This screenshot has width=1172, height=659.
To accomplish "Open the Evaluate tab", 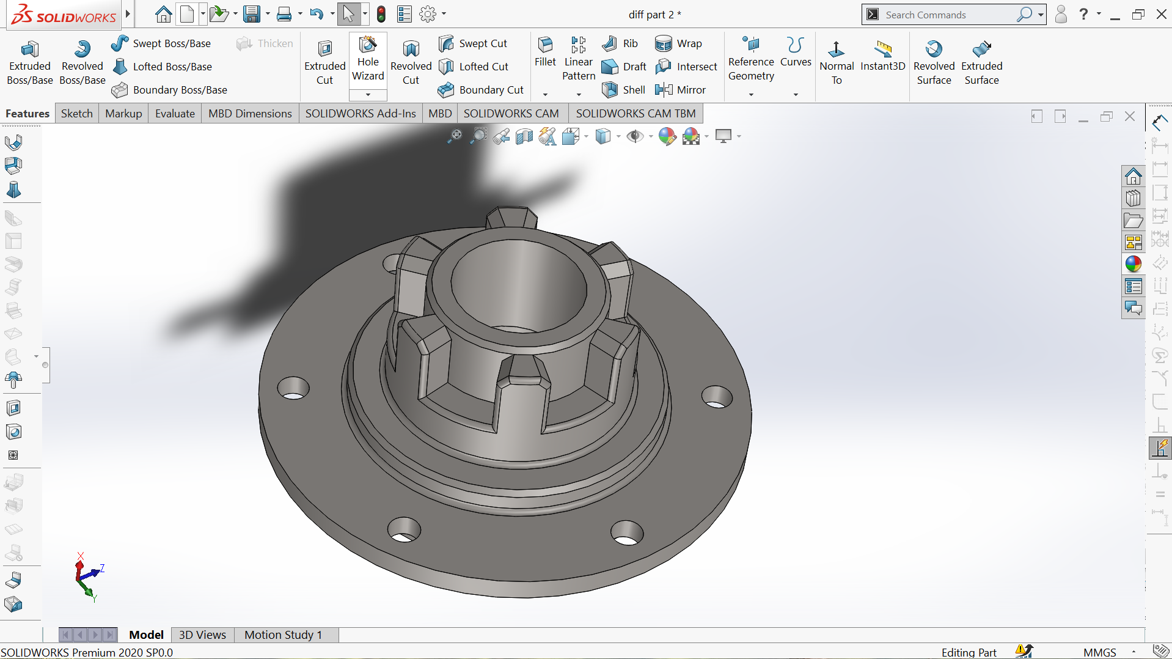I will point(175,113).
